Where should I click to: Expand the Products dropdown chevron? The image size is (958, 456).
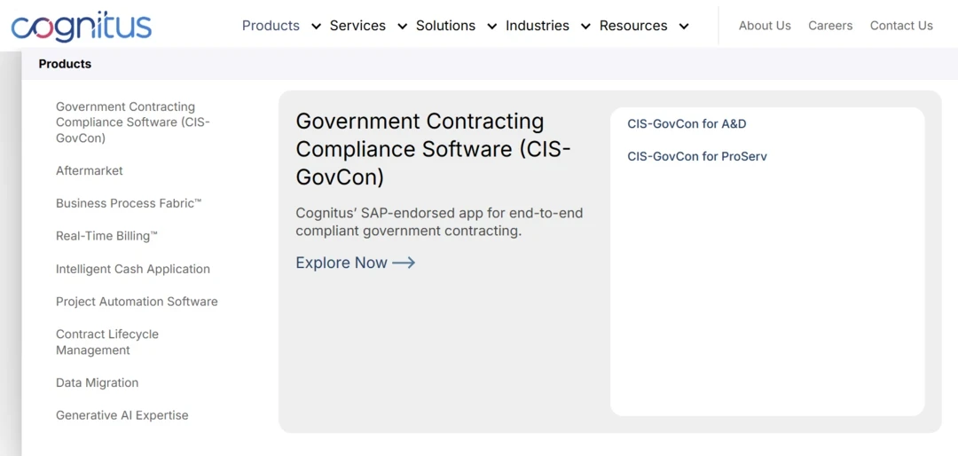[316, 27]
